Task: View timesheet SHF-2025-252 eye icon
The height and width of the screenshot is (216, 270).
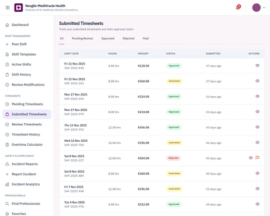Action: click(258, 81)
